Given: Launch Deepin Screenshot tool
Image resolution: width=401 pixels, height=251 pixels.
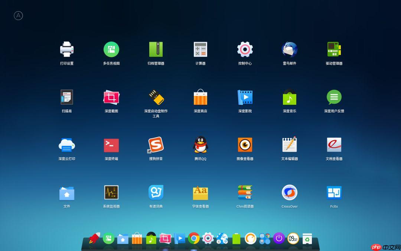Looking at the screenshot, I should (x=111, y=97).
